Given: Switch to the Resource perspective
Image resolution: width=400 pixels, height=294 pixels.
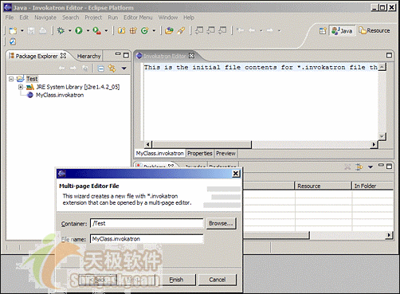Looking at the screenshot, I should point(375,31).
